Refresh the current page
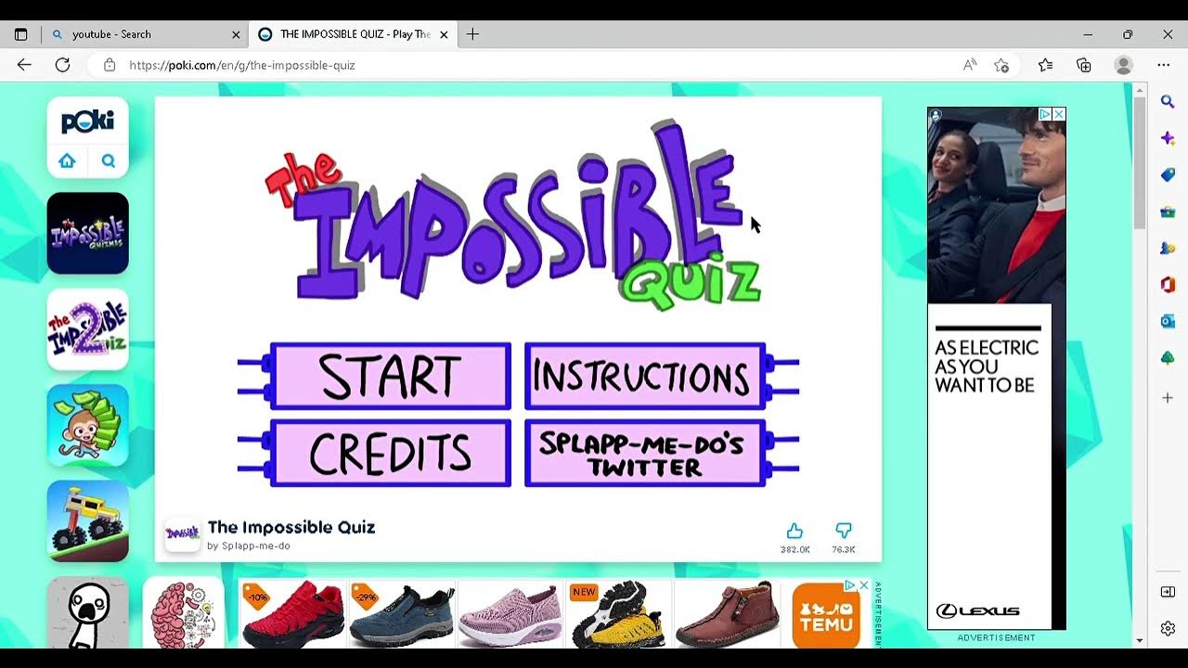This screenshot has width=1188, height=668. coord(62,65)
